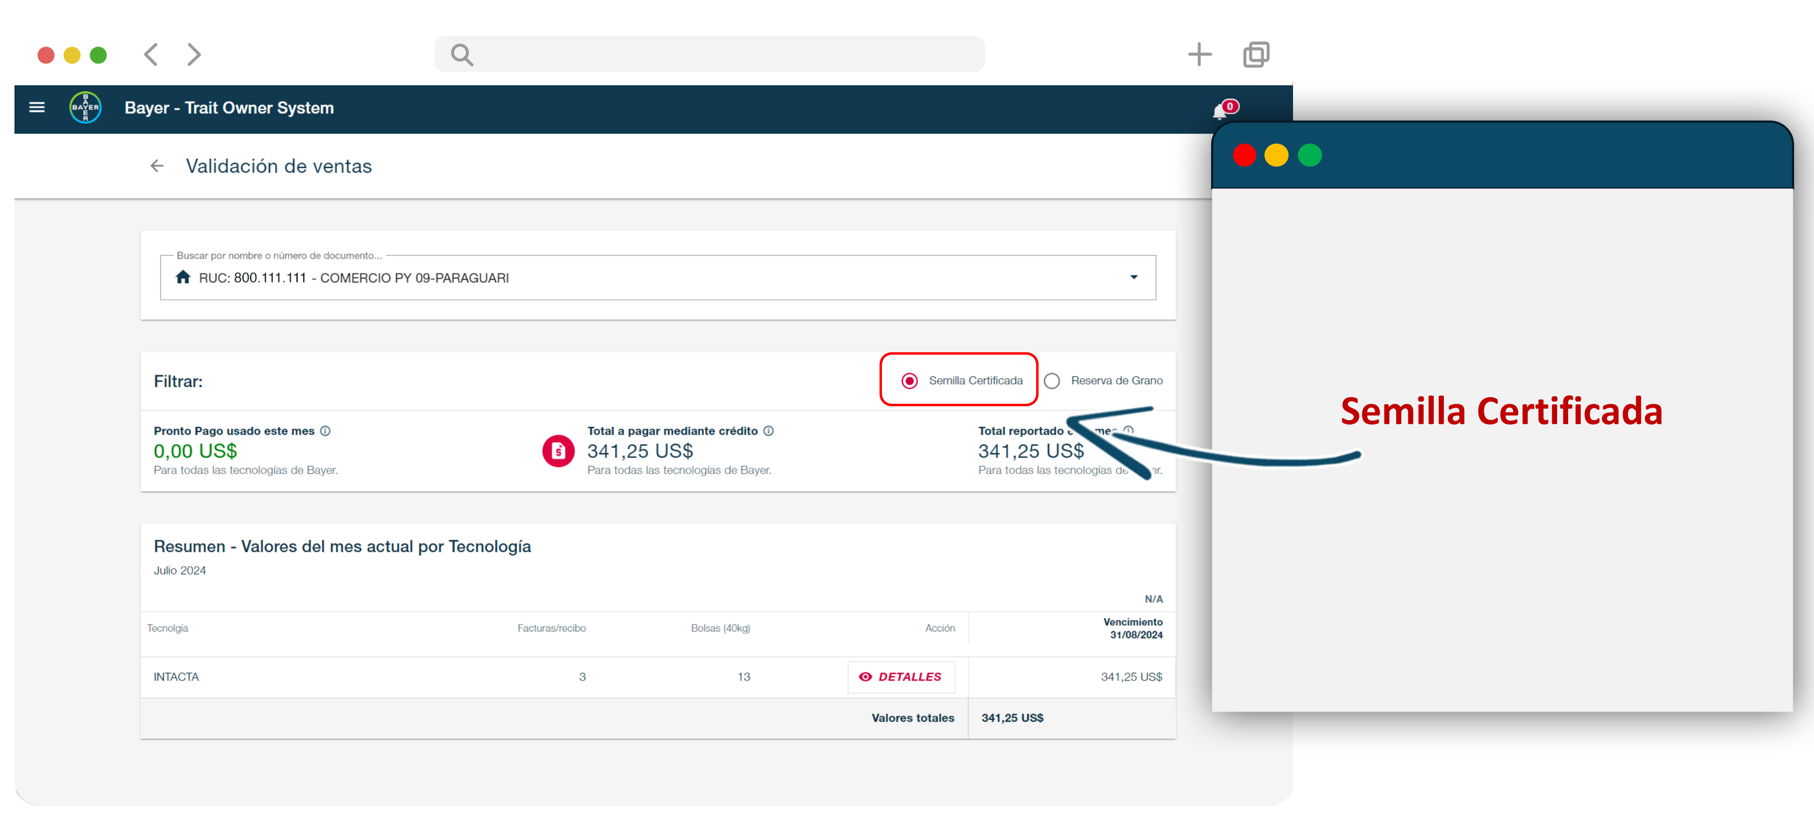Click DETALLES button for INTACTA
The height and width of the screenshot is (824, 1814).
coord(901,677)
